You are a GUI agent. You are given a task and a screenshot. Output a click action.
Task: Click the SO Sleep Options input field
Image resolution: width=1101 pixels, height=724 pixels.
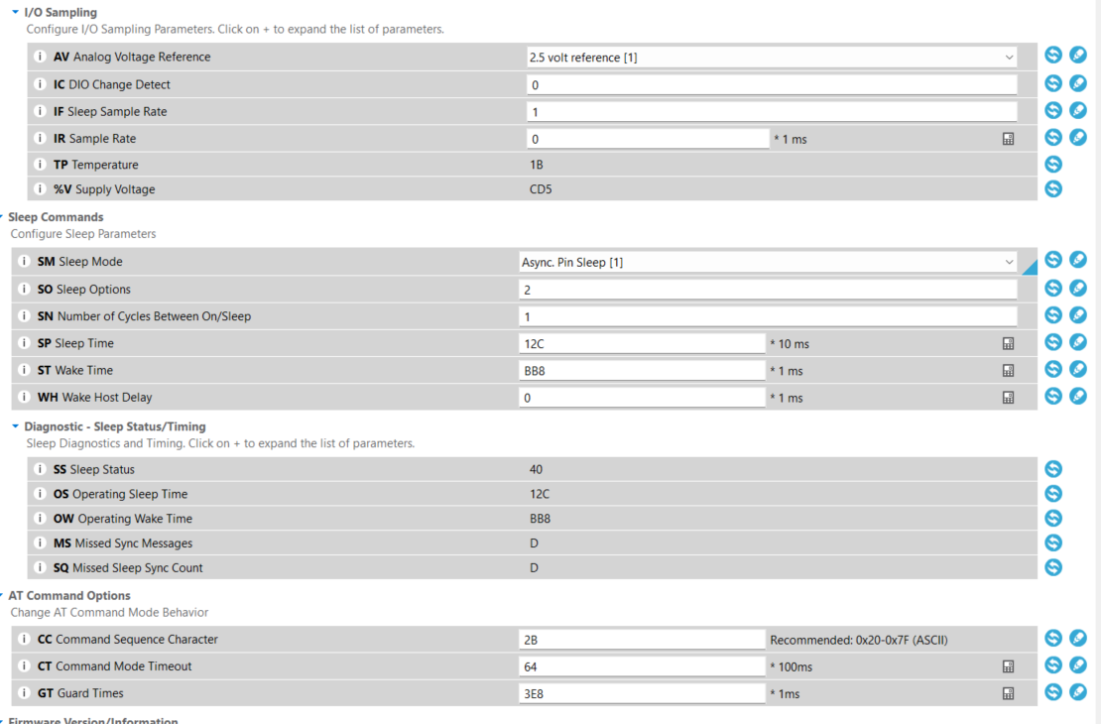tap(768, 290)
